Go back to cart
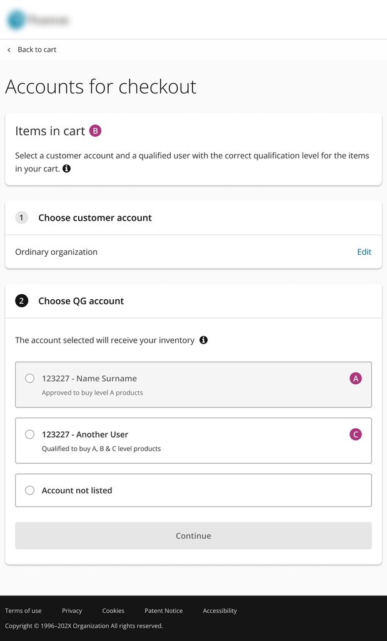Viewport: 387px width, 641px height. (x=37, y=49)
